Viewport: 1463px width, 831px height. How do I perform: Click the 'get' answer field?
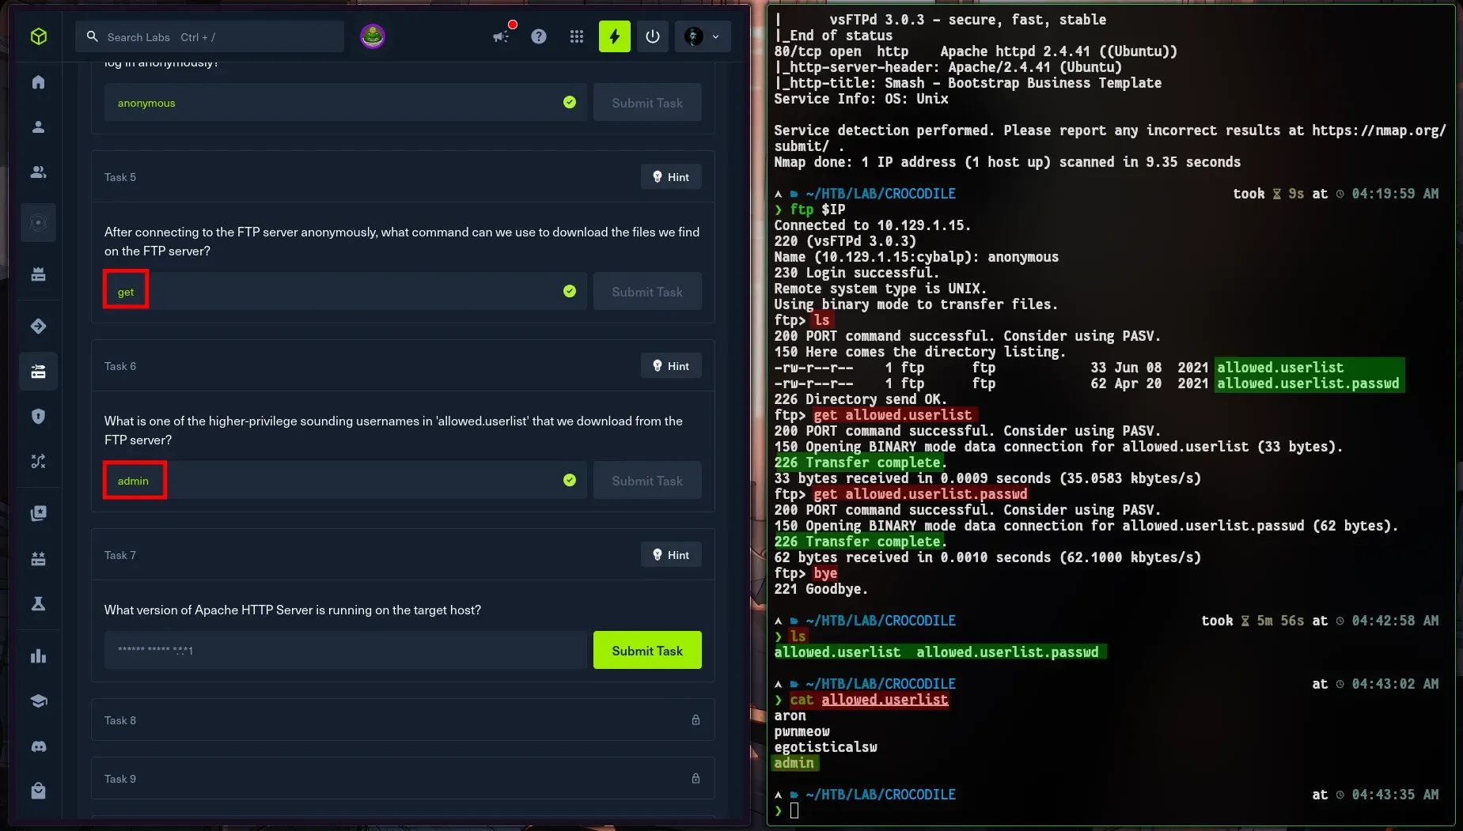[x=346, y=292]
